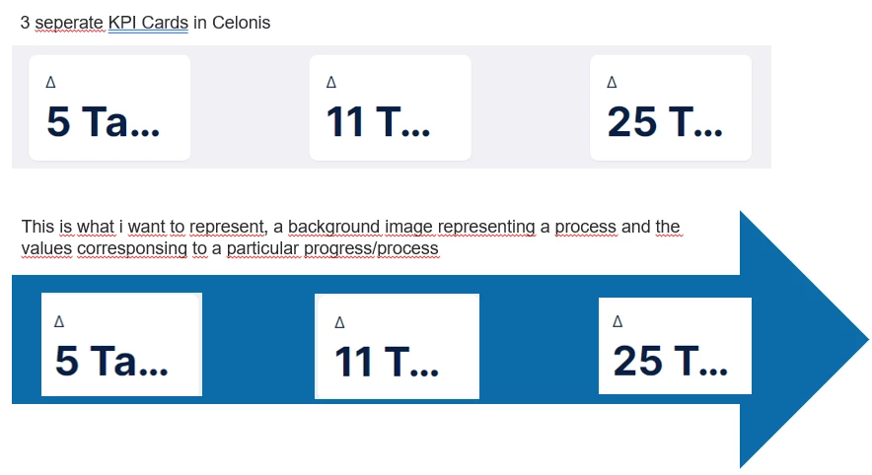Click '5 Ta...' value inside the blue arrow

[111, 362]
